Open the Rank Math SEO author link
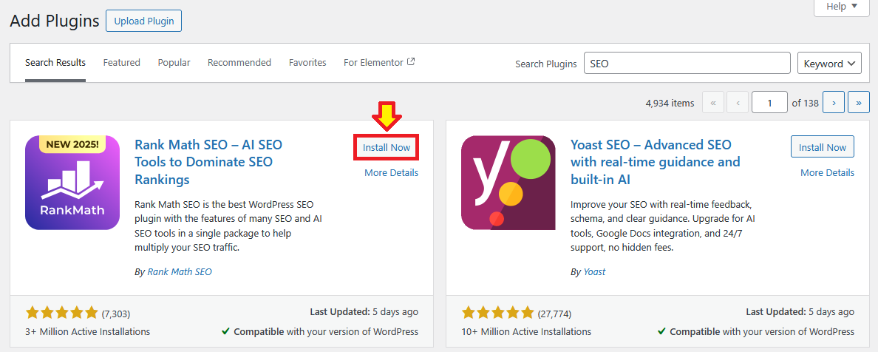 coord(180,271)
